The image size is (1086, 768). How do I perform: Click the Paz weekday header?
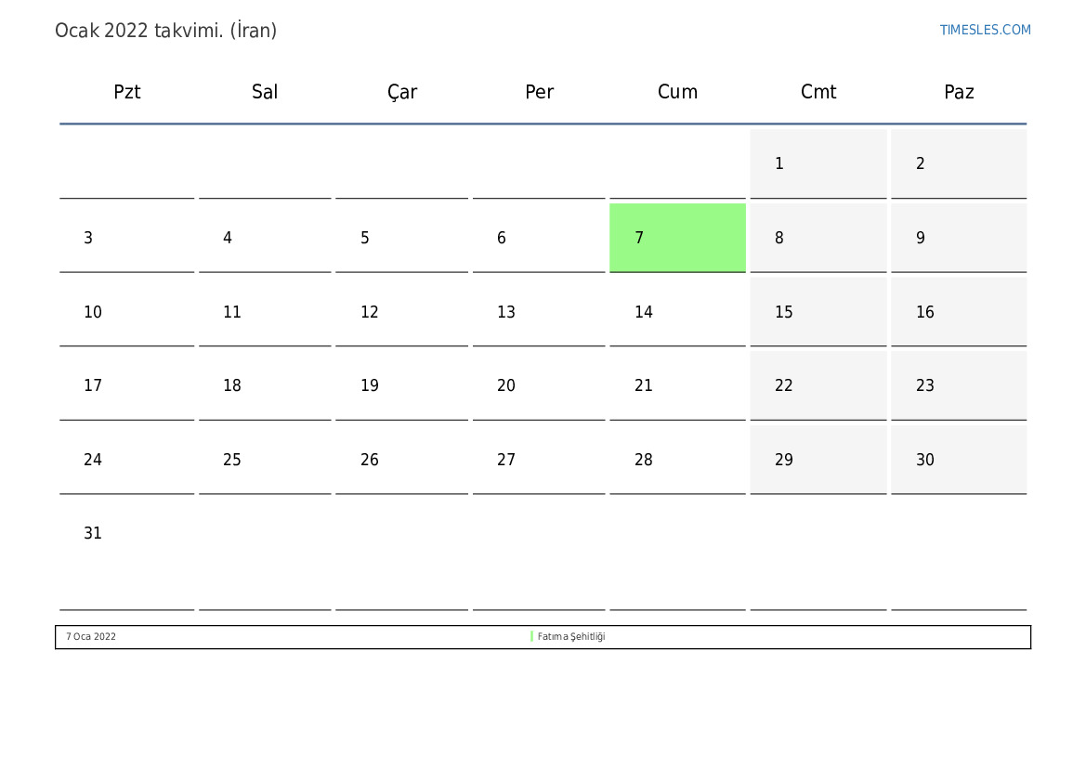[x=959, y=92]
